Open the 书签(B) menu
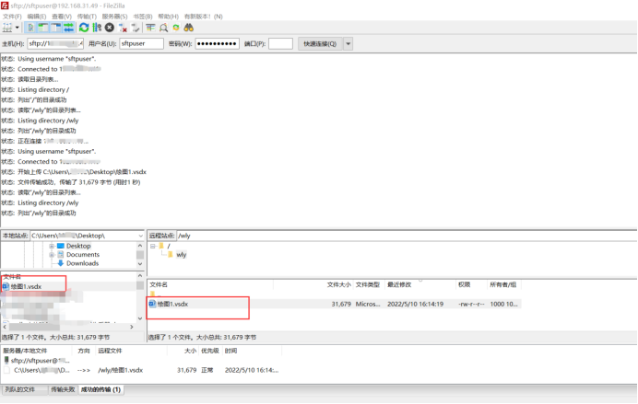The width and height of the screenshot is (638, 404). pos(142,17)
